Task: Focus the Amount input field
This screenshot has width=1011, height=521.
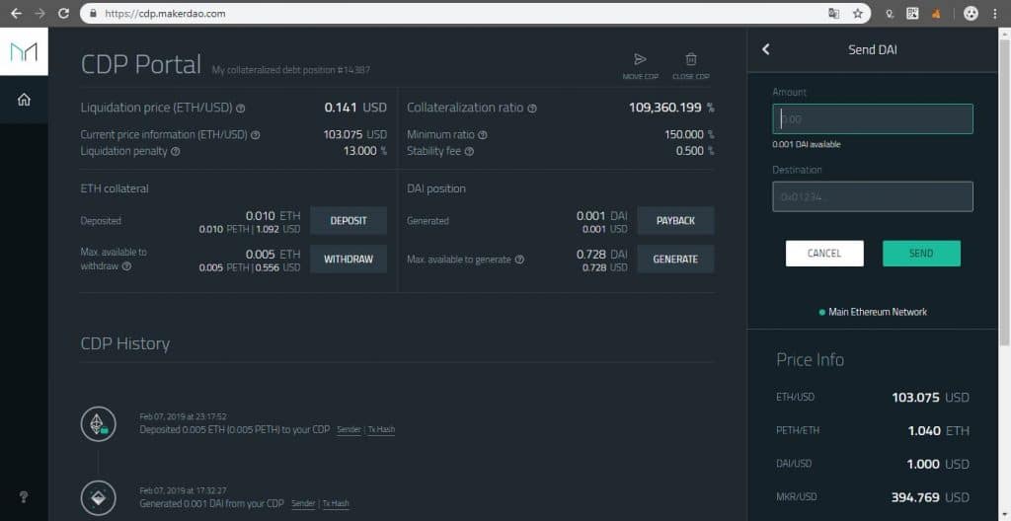Action: 873,119
